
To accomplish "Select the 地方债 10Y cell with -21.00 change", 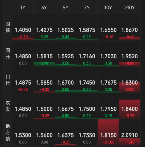I will (108, 132).
